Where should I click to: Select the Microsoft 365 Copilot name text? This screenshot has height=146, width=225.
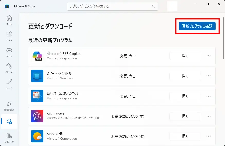(x=64, y=54)
